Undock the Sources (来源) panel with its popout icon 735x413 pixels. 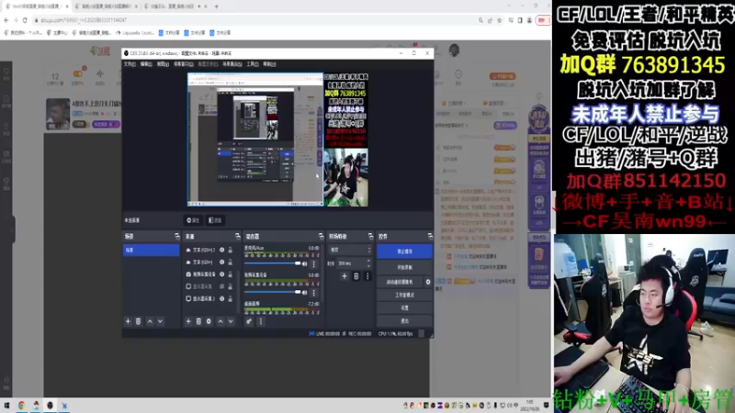pyautogui.click(x=237, y=237)
